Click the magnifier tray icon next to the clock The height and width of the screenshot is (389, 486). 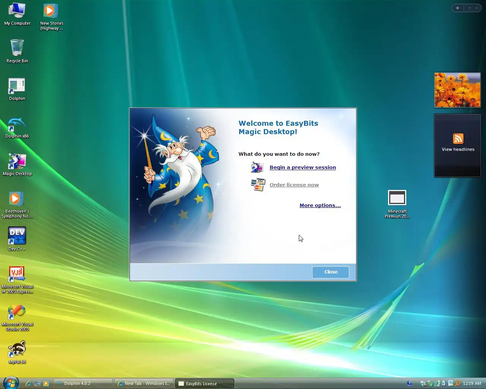click(458, 383)
